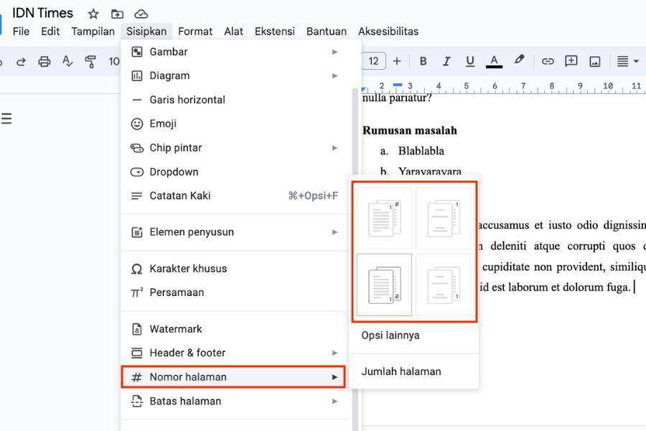Click the Bold formatting icon

tap(423, 62)
